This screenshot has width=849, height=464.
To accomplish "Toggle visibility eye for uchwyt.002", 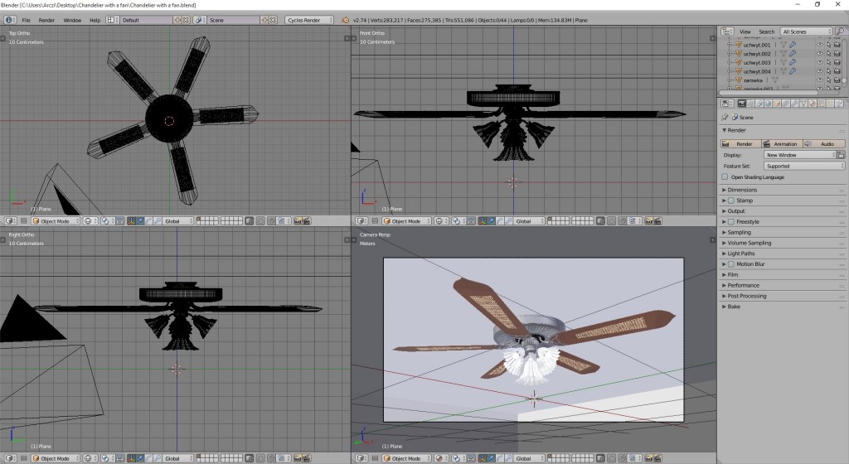I will click(x=819, y=54).
